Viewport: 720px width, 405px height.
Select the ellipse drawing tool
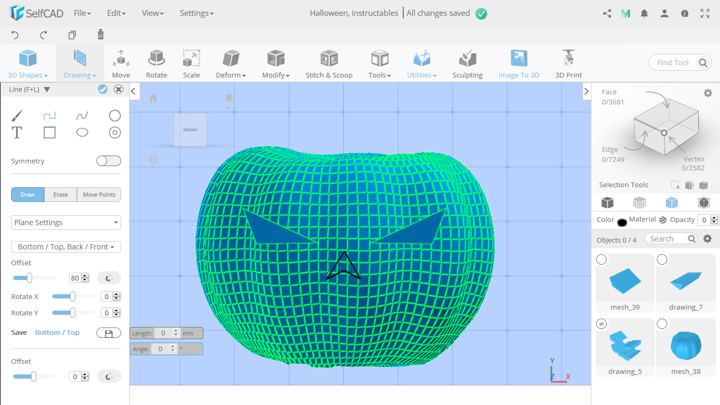(x=82, y=132)
